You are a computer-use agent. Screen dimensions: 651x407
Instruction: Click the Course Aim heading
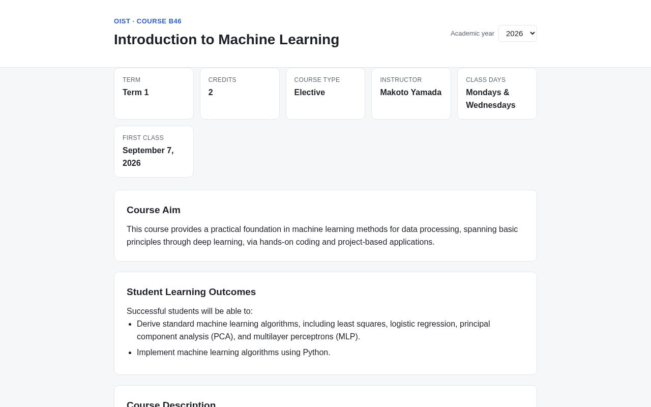pos(154,210)
